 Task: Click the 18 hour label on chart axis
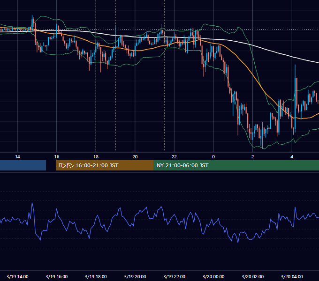click(x=96, y=157)
